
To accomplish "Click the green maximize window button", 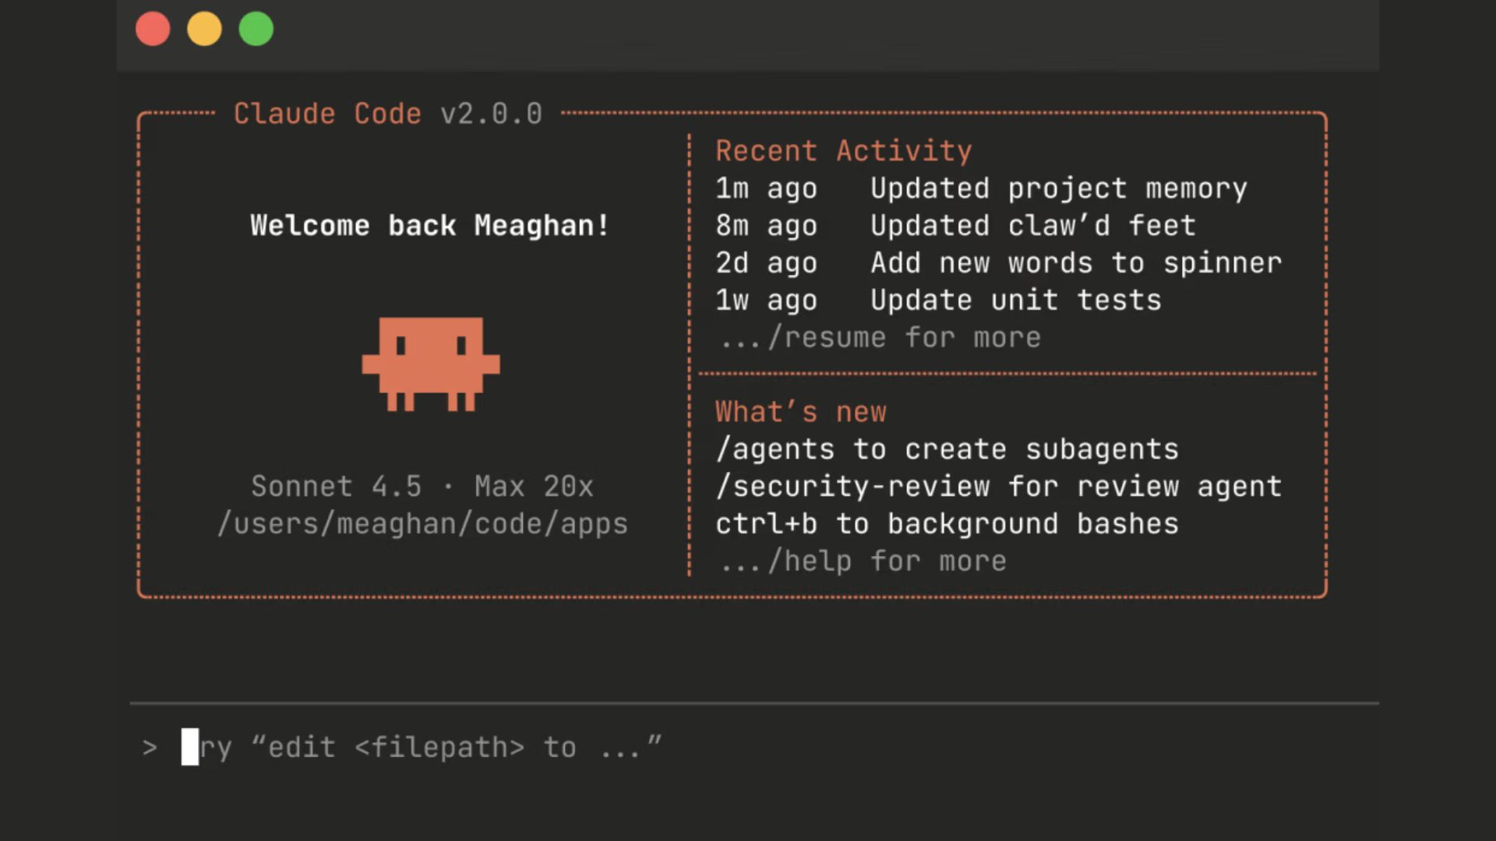I will (x=256, y=30).
